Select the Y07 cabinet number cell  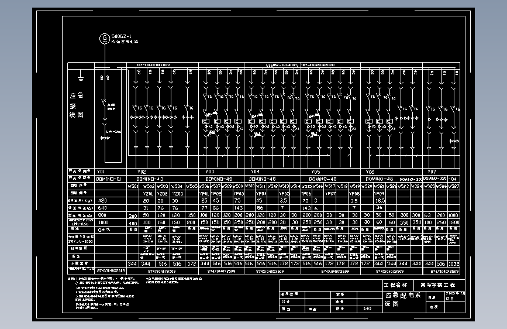(x=432, y=172)
